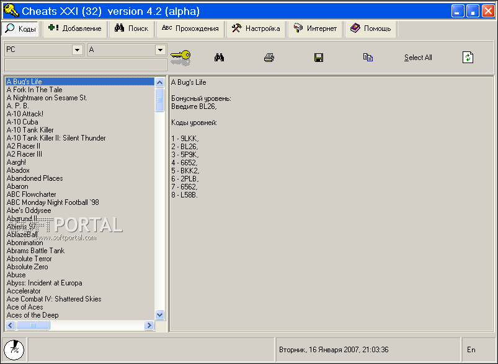Copy text using the copy icon
The height and width of the screenshot is (364, 498).
(x=368, y=57)
